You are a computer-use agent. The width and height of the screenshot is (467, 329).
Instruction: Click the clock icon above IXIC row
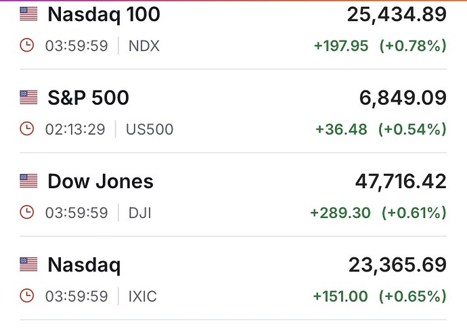[x=27, y=297]
